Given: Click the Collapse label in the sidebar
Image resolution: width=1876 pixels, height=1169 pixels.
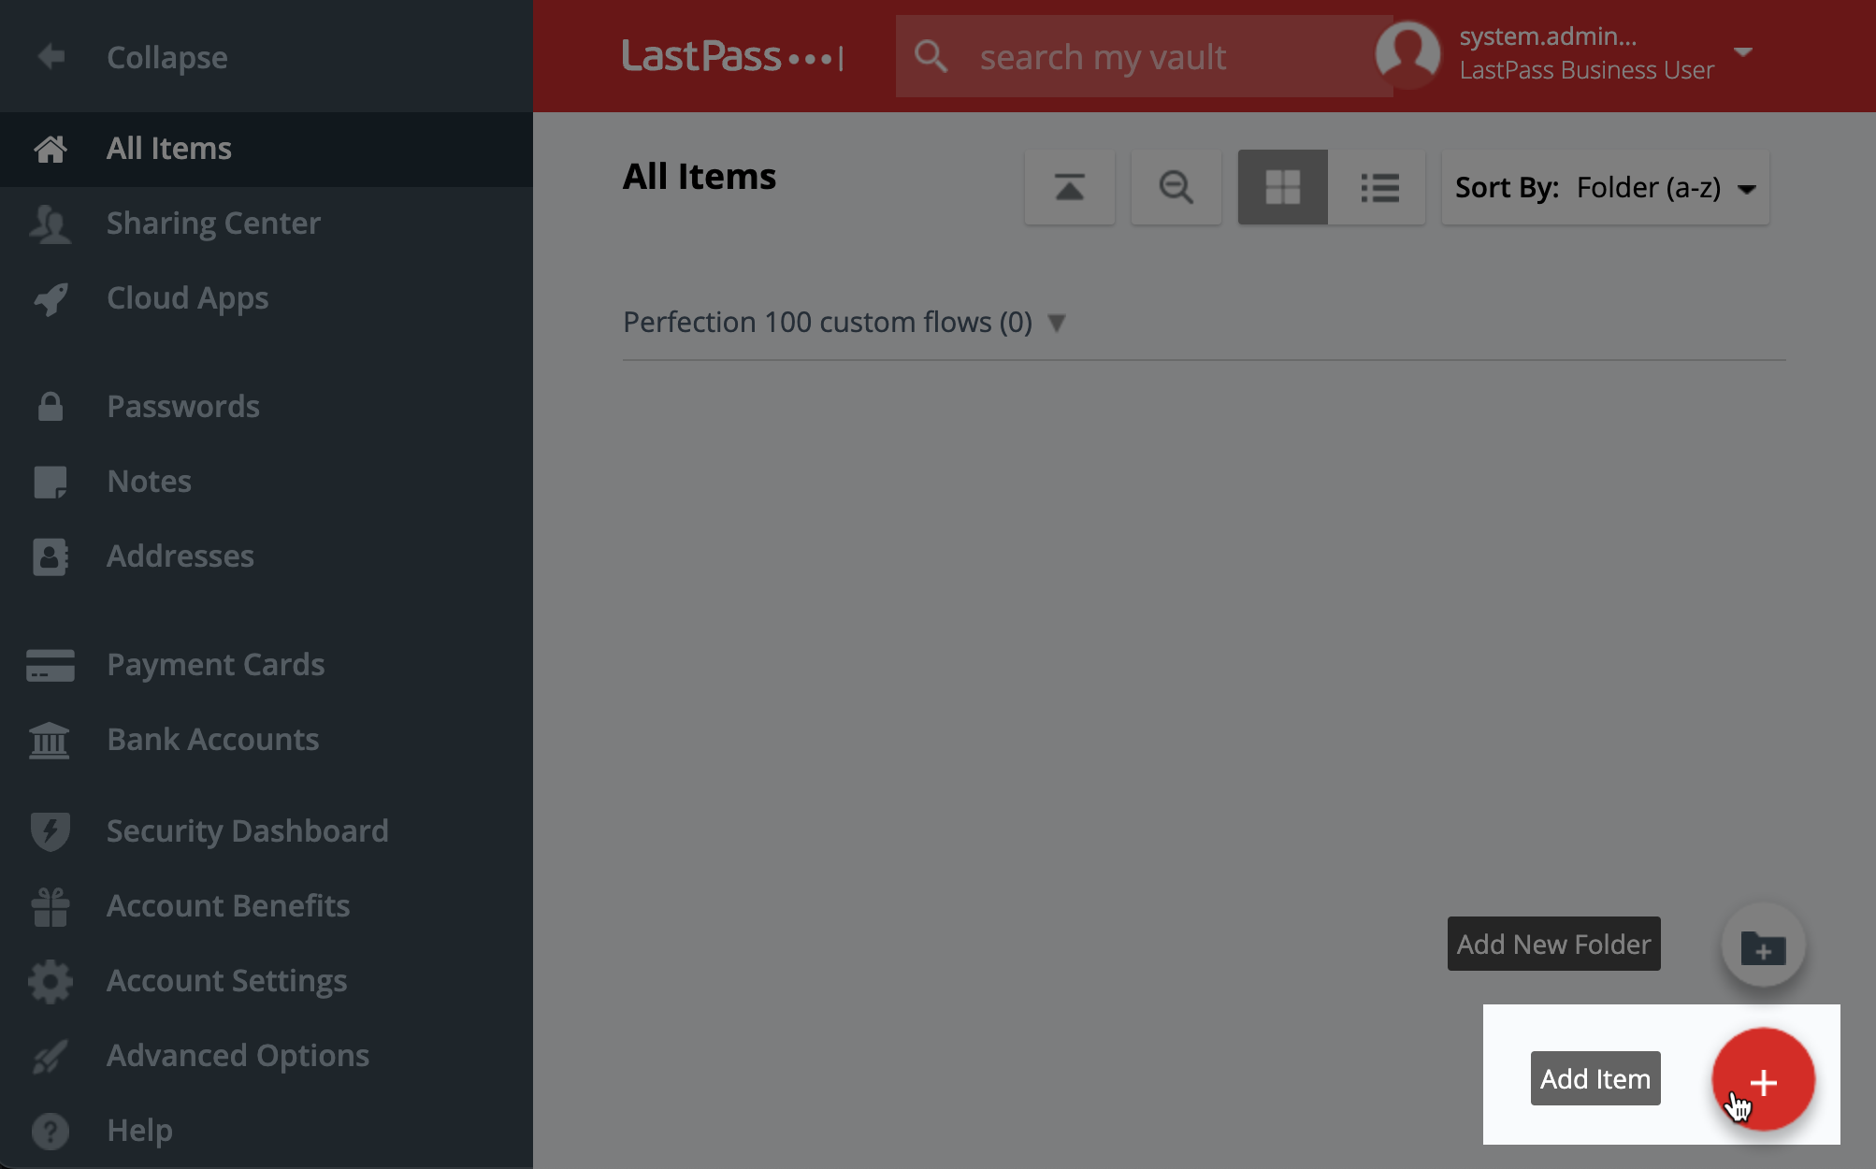Looking at the screenshot, I should 167,57.
